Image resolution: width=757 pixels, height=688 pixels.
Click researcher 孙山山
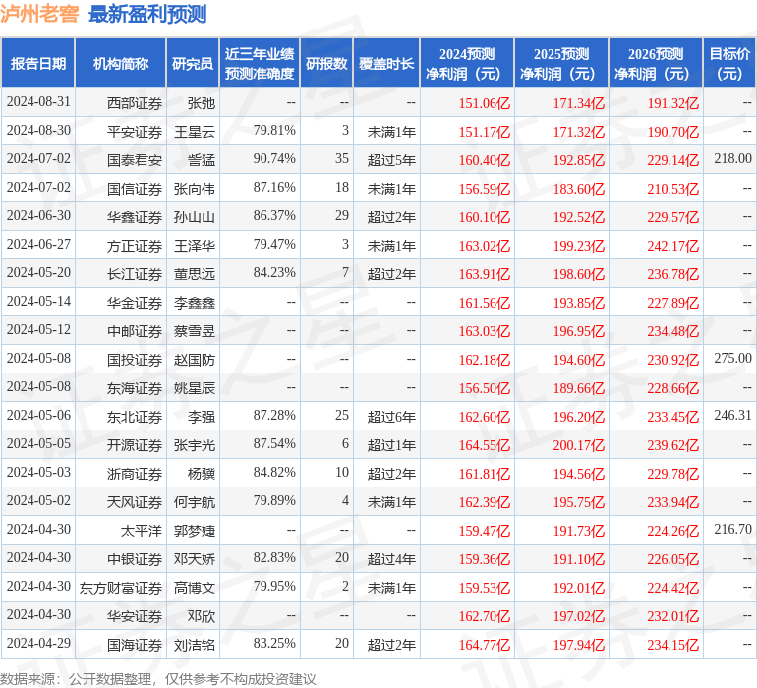pos(194,217)
